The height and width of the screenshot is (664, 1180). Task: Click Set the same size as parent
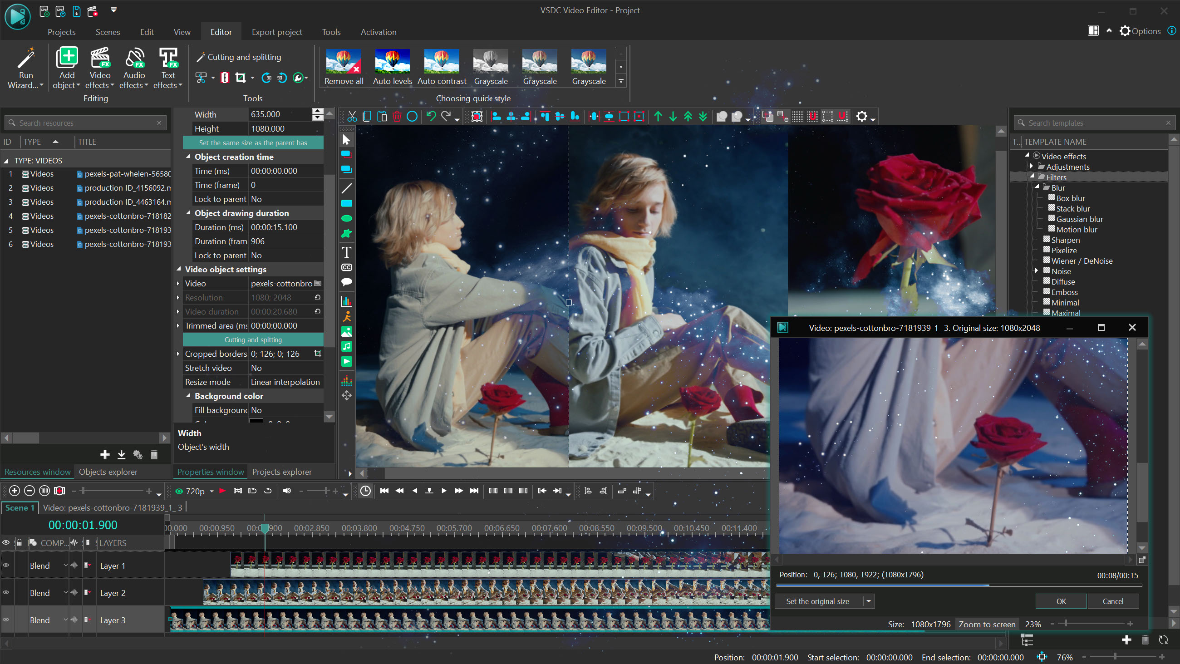[253, 143]
